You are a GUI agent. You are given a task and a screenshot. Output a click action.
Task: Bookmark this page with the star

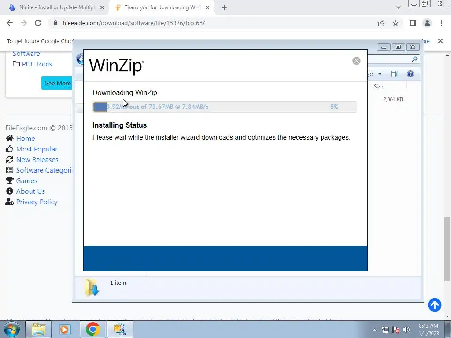point(396,23)
